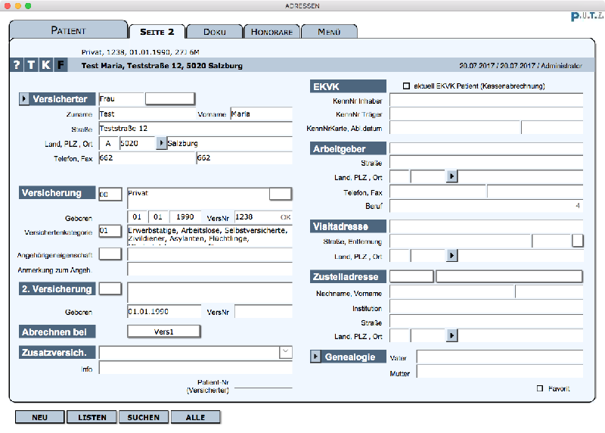Click the Angehörigeneigenschaft code field
The width and height of the screenshot is (605, 433).
click(110, 254)
